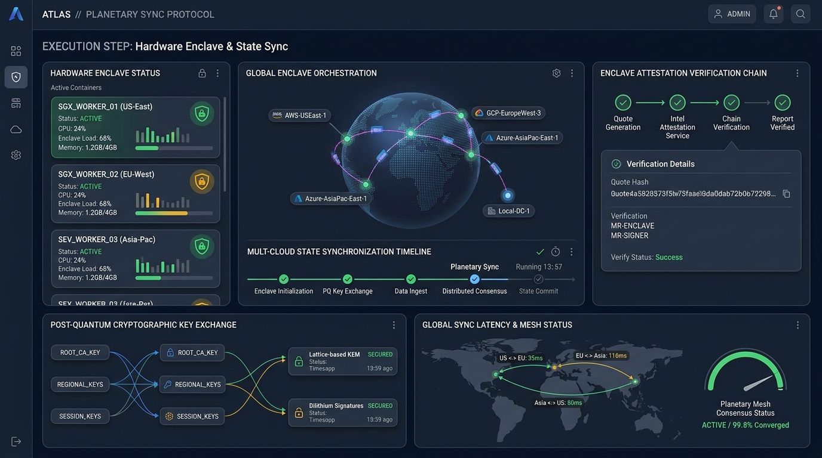822x458 pixels.
Task: Click the Enclave Initialization timeline marker
Action: tap(284, 279)
